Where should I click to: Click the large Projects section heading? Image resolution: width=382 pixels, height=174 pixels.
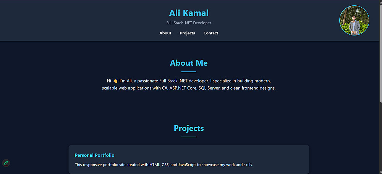click(189, 128)
